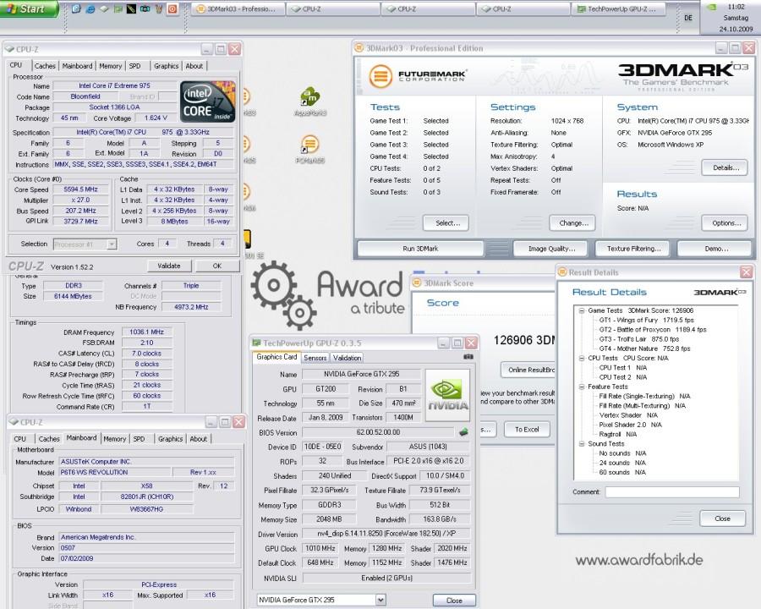Click Details... button under 3DMark System

tap(725, 167)
